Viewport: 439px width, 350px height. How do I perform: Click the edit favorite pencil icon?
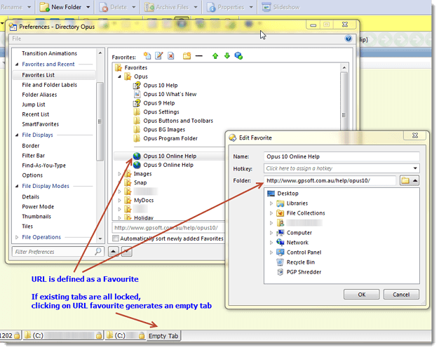[158, 55]
